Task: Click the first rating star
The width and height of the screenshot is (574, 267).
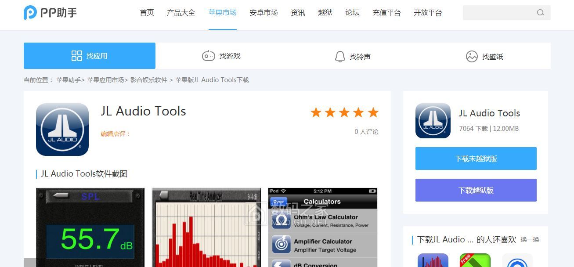Action: pyautogui.click(x=316, y=112)
